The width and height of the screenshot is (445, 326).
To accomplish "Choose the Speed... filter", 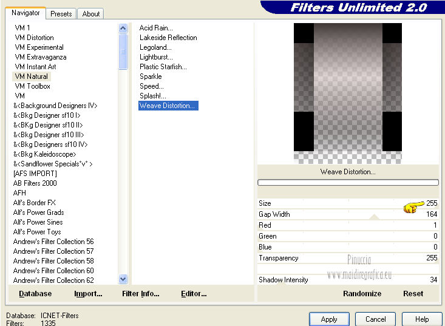I will tap(152, 86).
